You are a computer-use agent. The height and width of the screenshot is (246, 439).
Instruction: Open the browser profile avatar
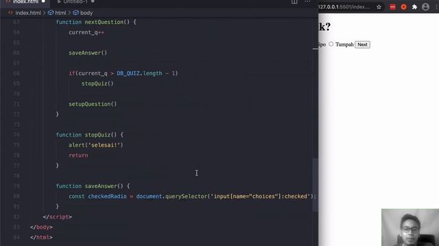coord(425,7)
